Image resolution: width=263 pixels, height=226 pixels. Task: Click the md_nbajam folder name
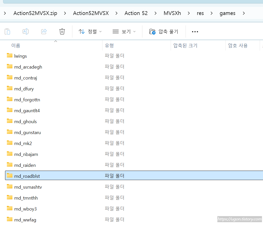pyautogui.click(x=26, y=154)
